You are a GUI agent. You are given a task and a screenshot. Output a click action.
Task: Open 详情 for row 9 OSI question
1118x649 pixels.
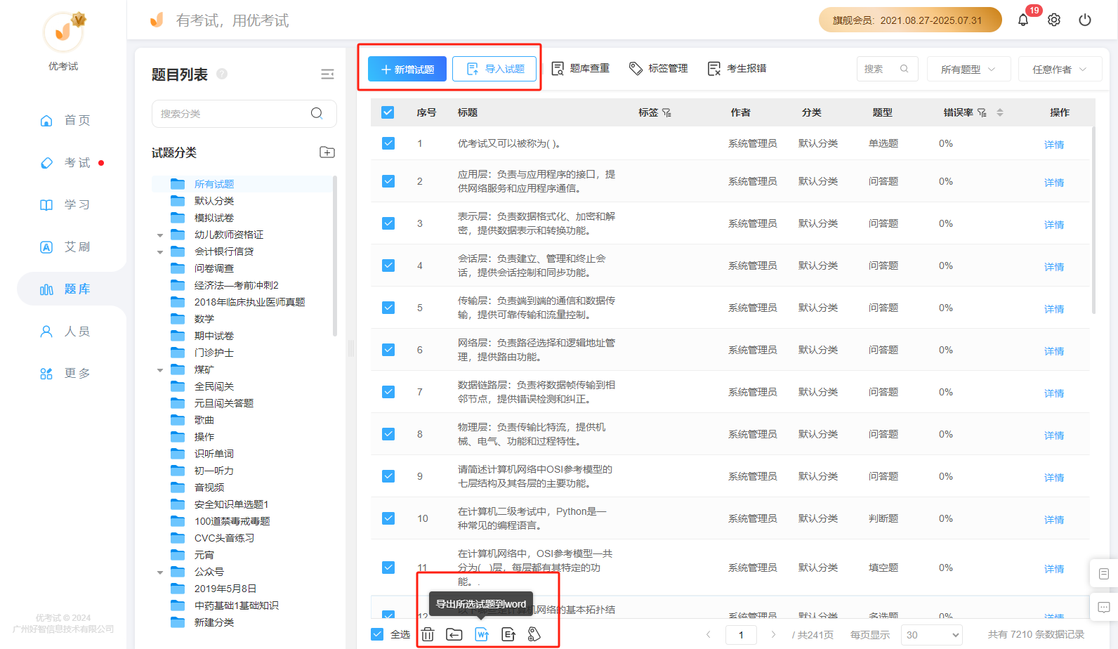tap(1054, 478)
